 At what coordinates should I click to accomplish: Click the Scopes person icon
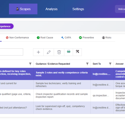17,9
